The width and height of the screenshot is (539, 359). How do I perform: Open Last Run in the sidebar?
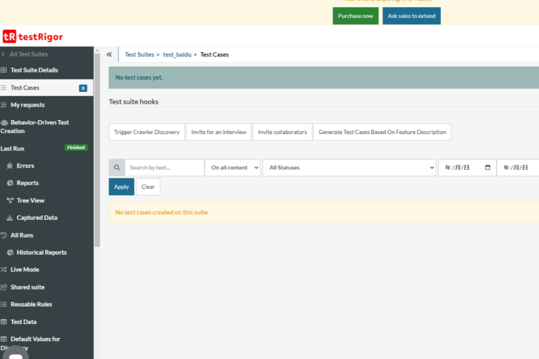(12, 148)
